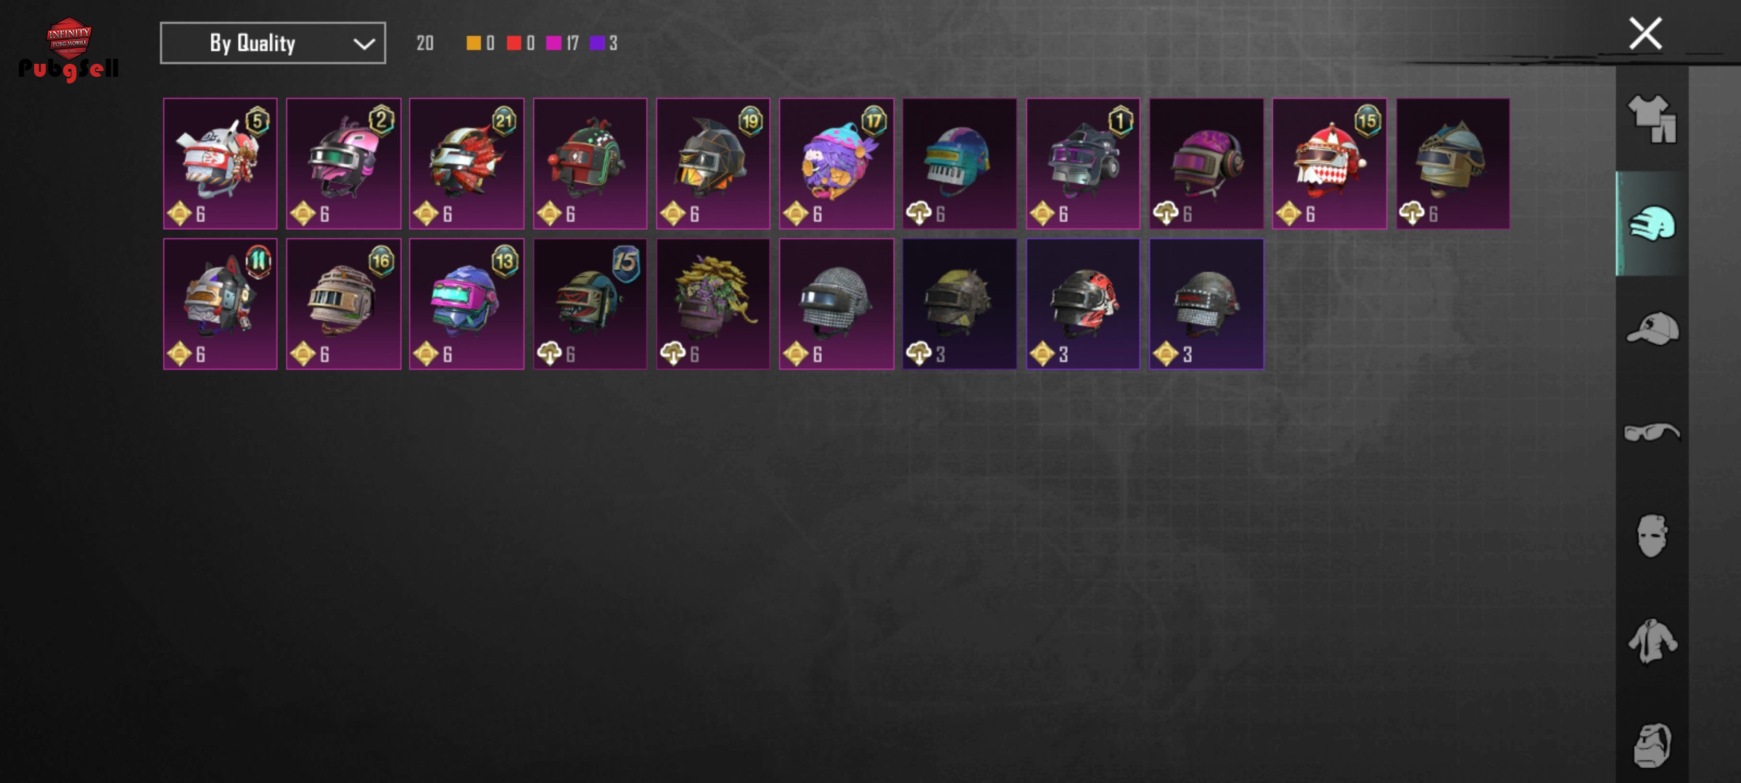The height and width of the screenshot is (783, 1741).
Task: Close the inventory with the X
Action: (1645, 33)
